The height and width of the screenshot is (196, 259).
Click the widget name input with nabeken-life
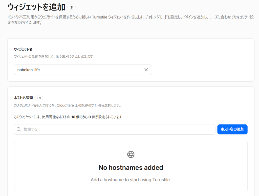(83, 70)
